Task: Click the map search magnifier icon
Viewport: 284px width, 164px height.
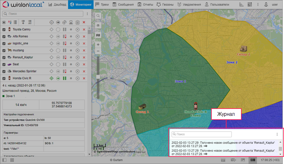Action: [98, 16]
